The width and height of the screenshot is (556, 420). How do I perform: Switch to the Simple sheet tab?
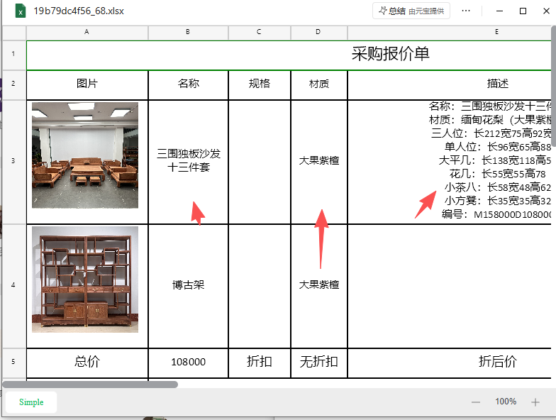31,402
